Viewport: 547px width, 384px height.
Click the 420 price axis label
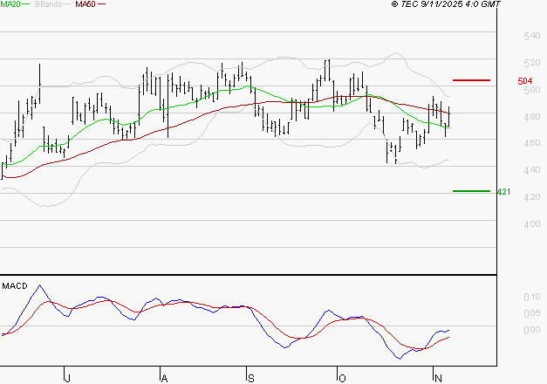pyautogui.click(x=532, y=197)
